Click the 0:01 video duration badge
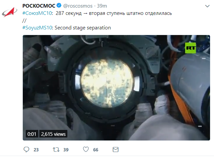 click(32, 134)
